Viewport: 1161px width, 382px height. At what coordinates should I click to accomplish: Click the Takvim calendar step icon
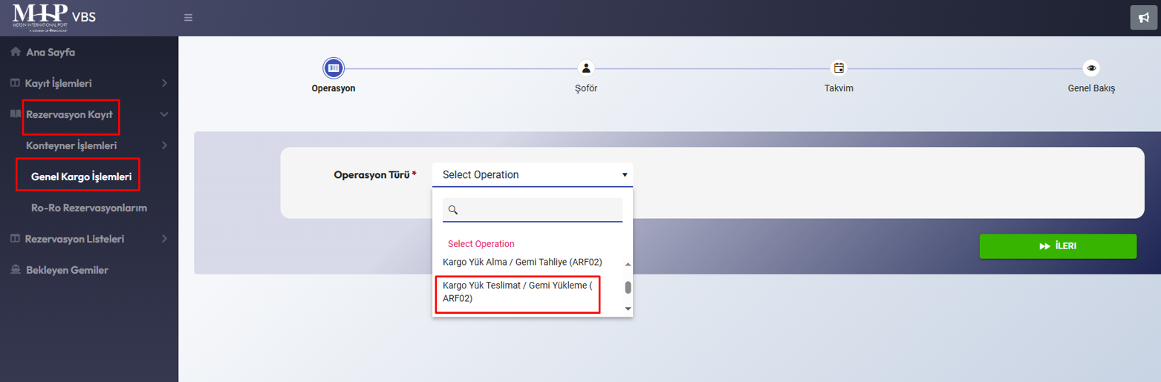tap(839, 68)
